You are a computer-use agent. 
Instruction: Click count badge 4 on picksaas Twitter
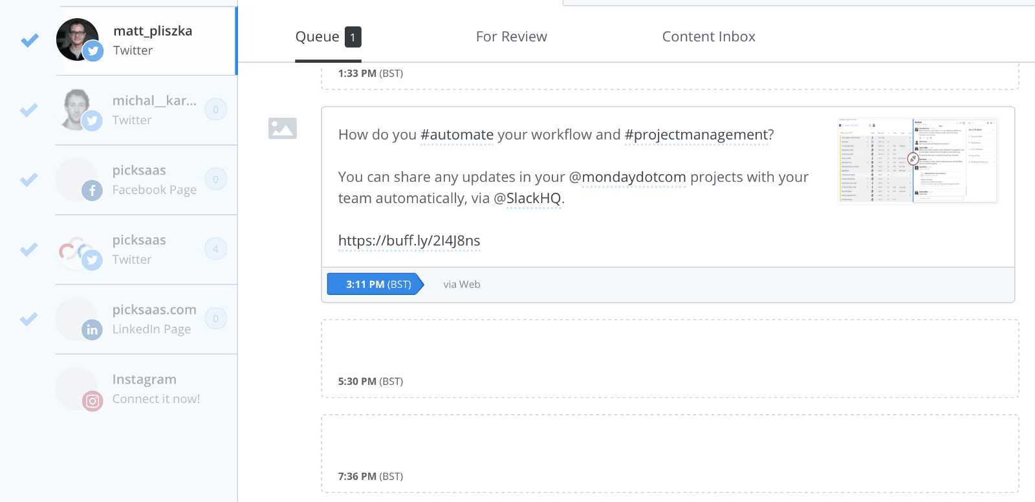[215, 249]
